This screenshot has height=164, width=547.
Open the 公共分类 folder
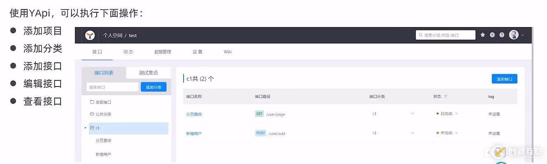(103, 114)
